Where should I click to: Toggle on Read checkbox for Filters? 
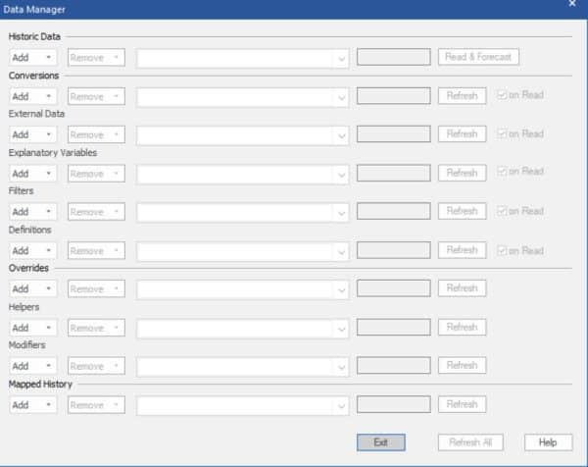click(x=502, y=211)
